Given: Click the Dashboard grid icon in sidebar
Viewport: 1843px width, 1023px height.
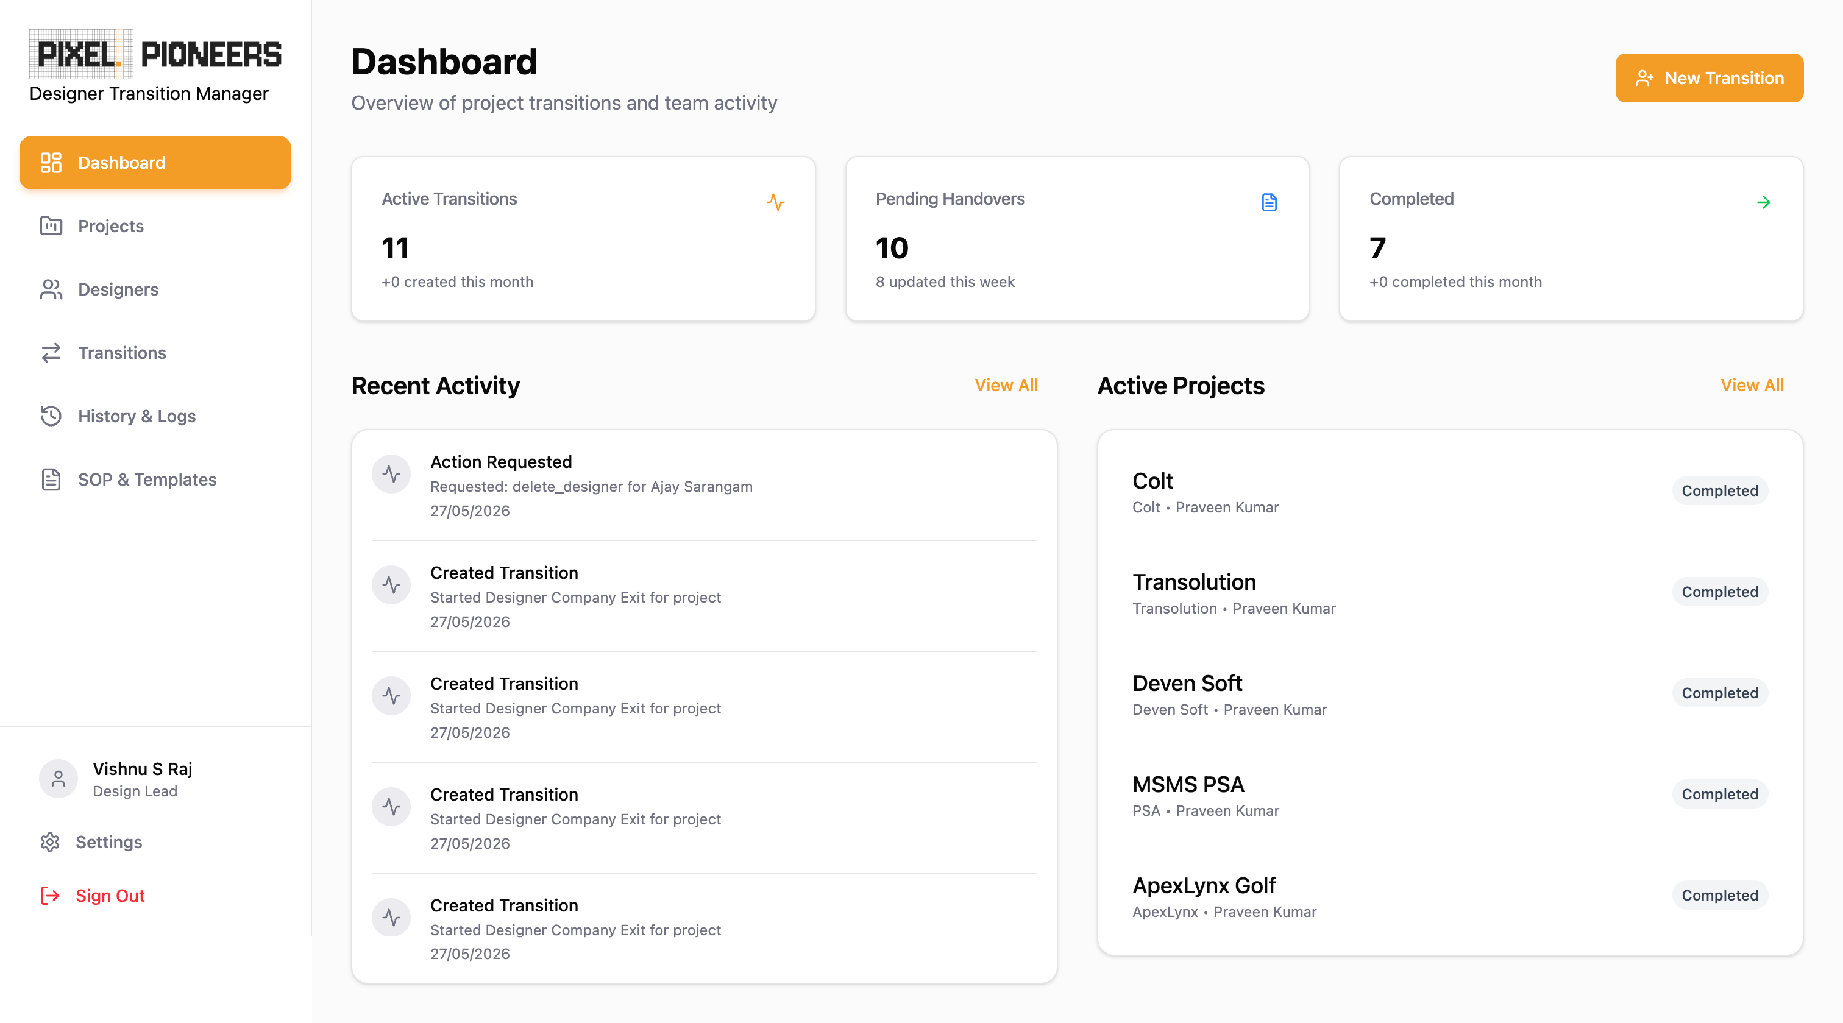Looking at the screenshot, I should point(51,163).
